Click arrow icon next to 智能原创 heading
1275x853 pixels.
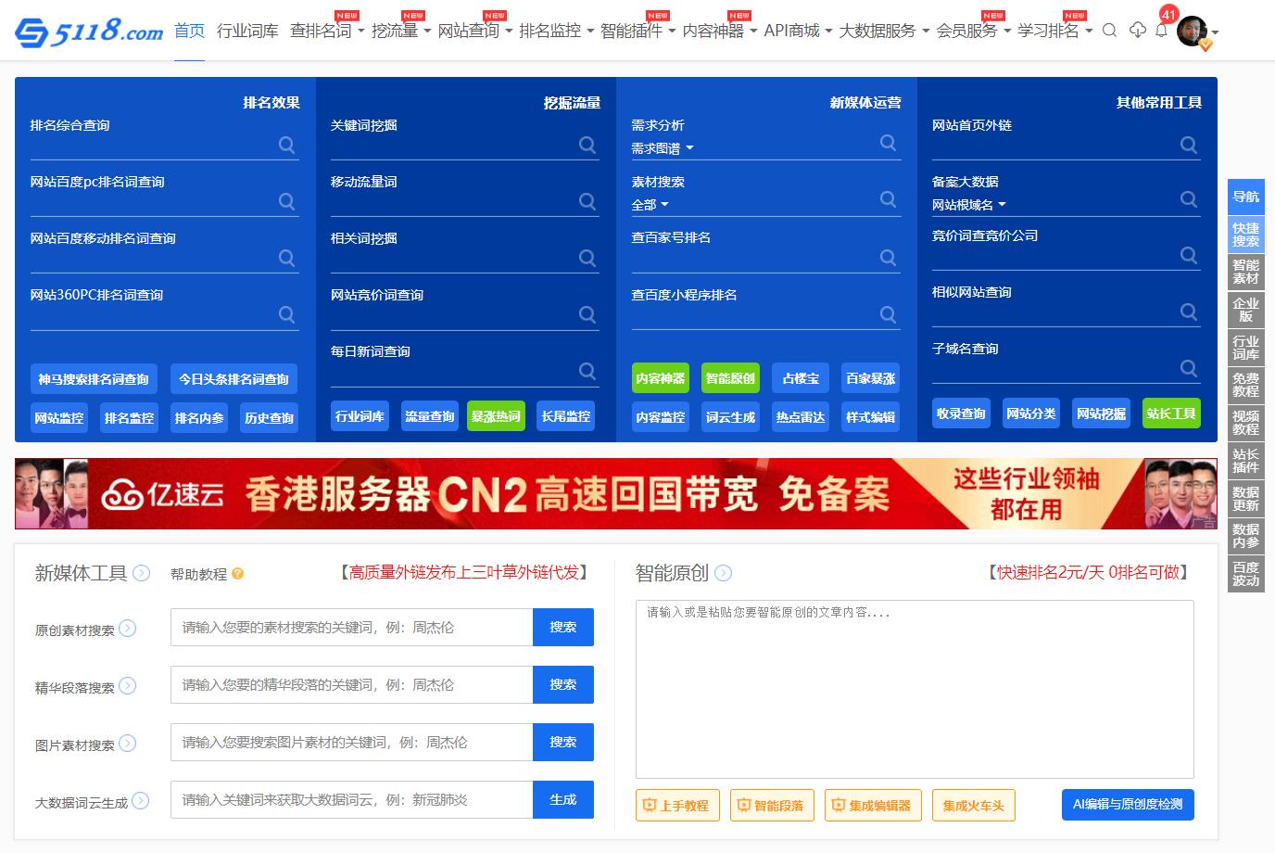(724, 573)
